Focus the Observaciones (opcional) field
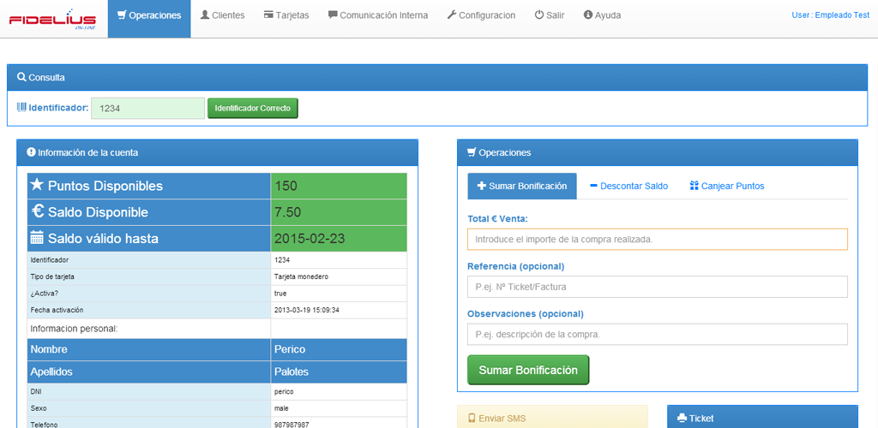This screenshot has width=878, height=428. pyautogui.click(x=658, y=334)
